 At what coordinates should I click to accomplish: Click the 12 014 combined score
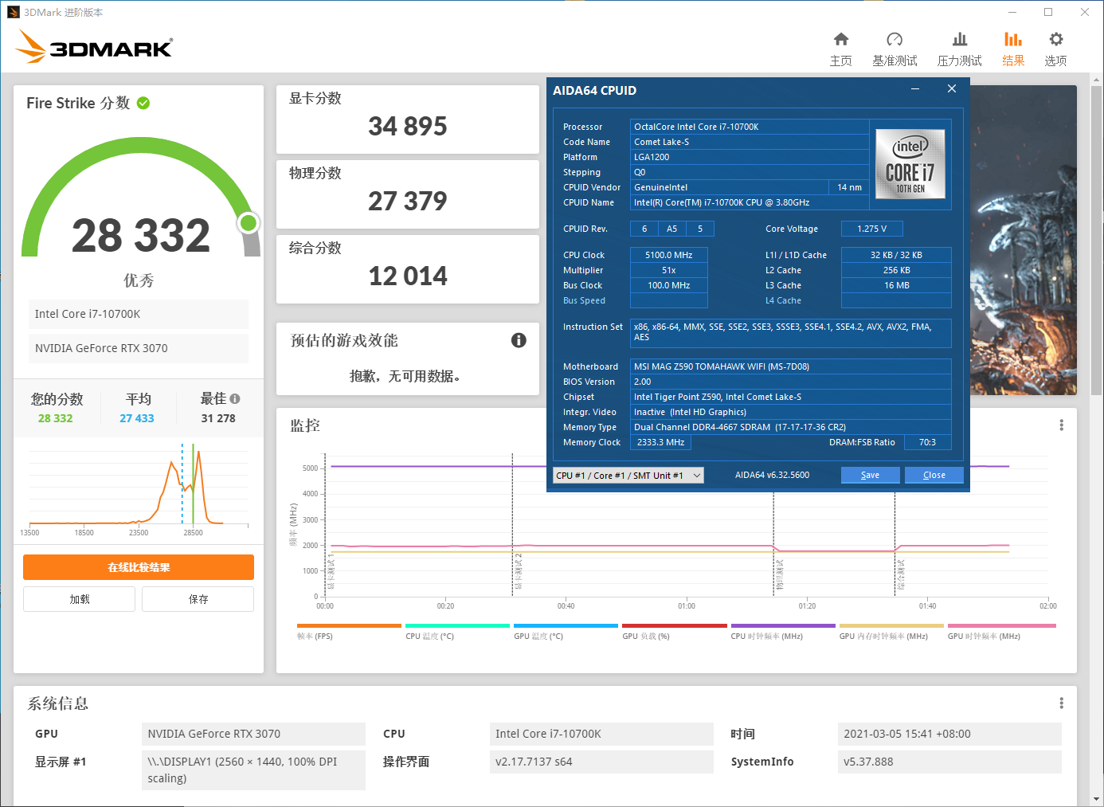pyautogui.click(x=408, y=276)
